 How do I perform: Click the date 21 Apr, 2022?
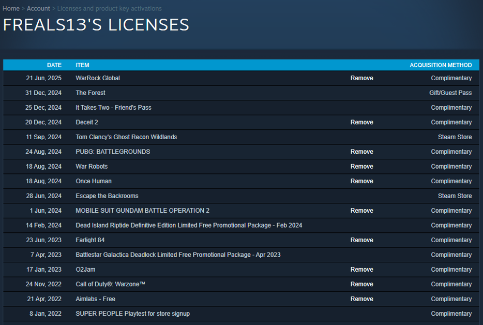(x=44, y=299)
